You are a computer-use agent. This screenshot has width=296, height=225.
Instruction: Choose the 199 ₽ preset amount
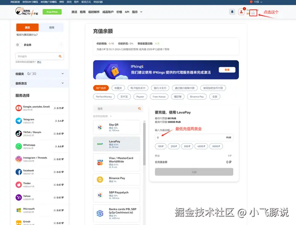click(161, 146)
